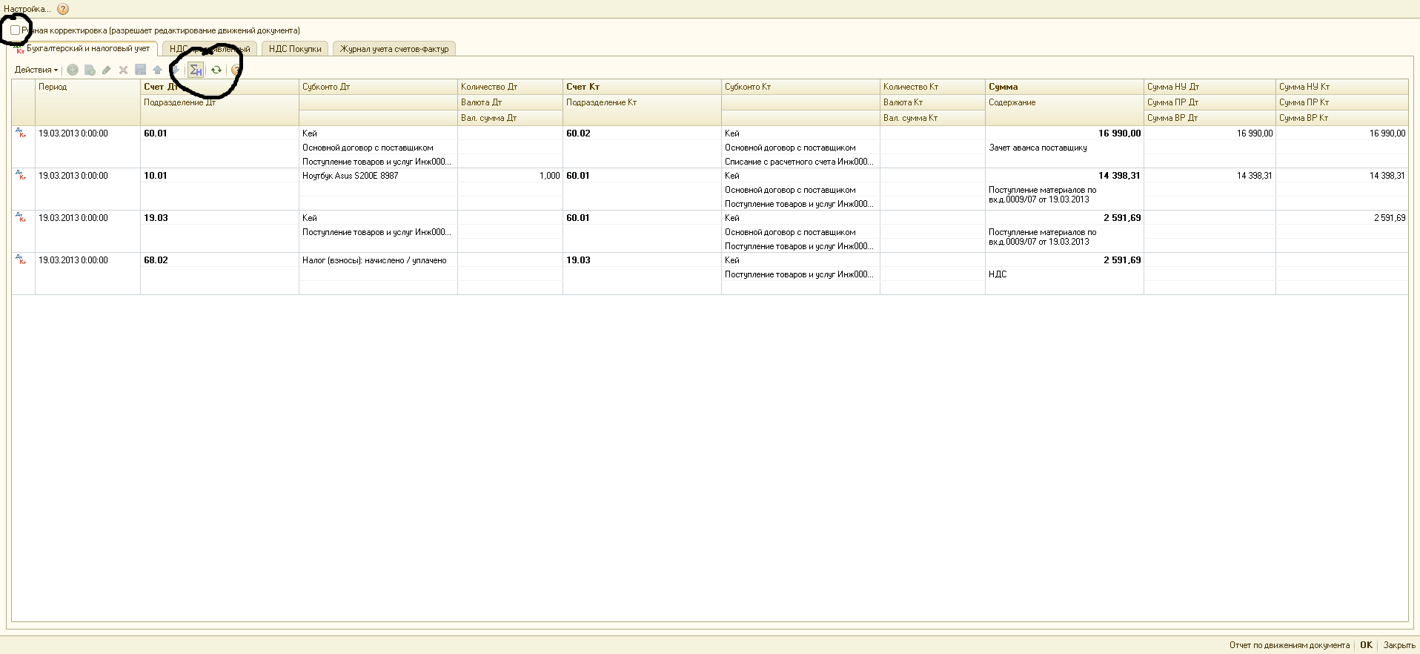This screenshot has width=1420, height=654.
Task: Switch to the НДС Покупки tab
Action: [295, 49]
